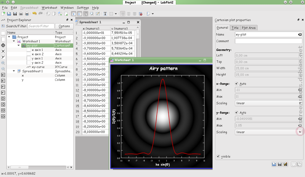Click the x (numeric) column header
The image size is (305, 177).
91,28
